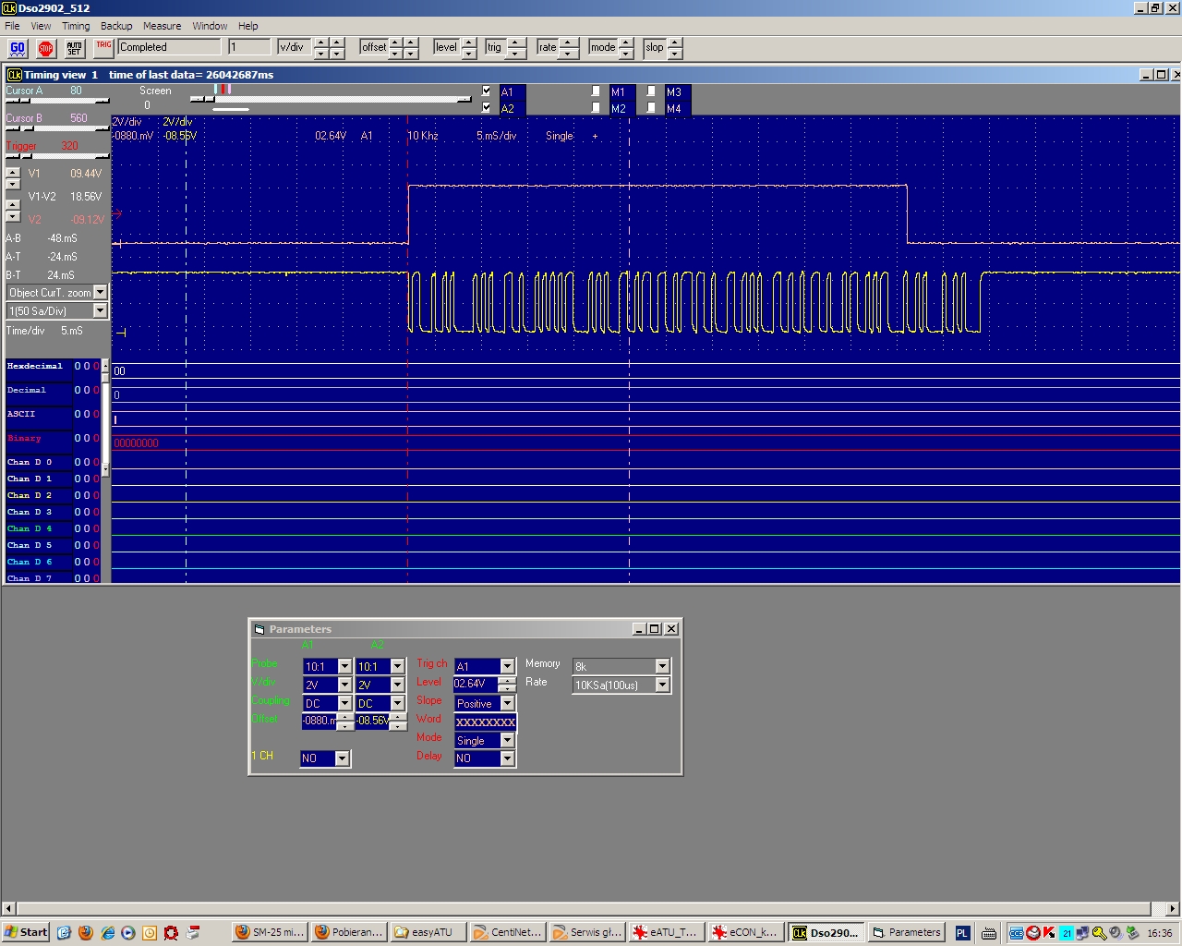Enable the M1 channel checkbox
Image resolution: width=1182 pixels, height=946 pixels.
point(597,91)
